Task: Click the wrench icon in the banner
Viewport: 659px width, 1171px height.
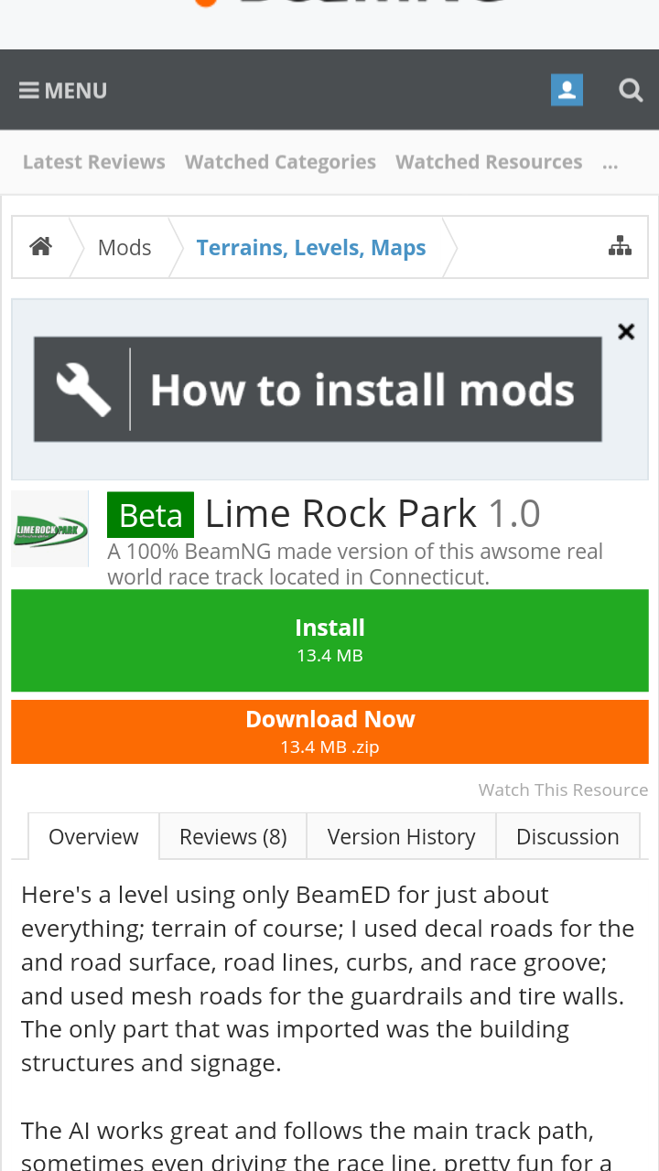Action: (83, 390)
